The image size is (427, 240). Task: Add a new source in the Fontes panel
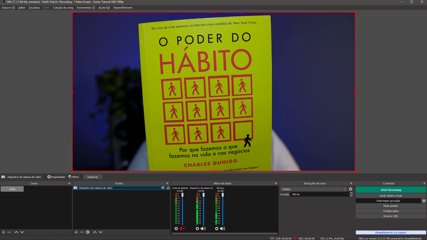[76, 232]
